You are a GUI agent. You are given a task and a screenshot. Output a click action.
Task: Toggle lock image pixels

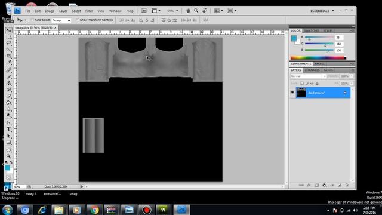(x=307, y=84)
